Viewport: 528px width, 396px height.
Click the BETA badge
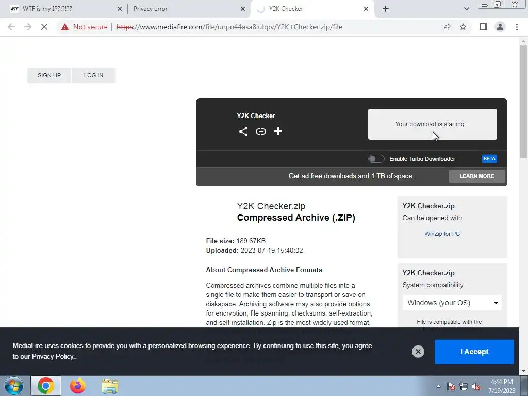coord(489,159)
